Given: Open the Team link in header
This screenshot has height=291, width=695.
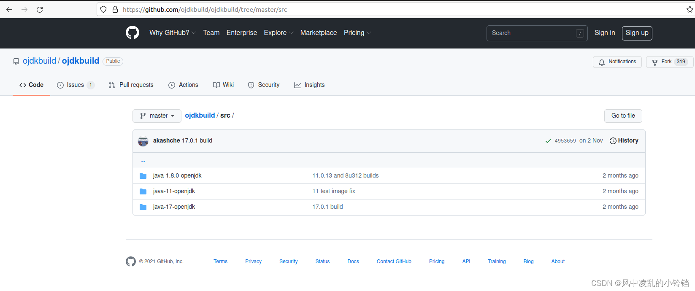Looking at the screenshot, I should pos(211,32).
